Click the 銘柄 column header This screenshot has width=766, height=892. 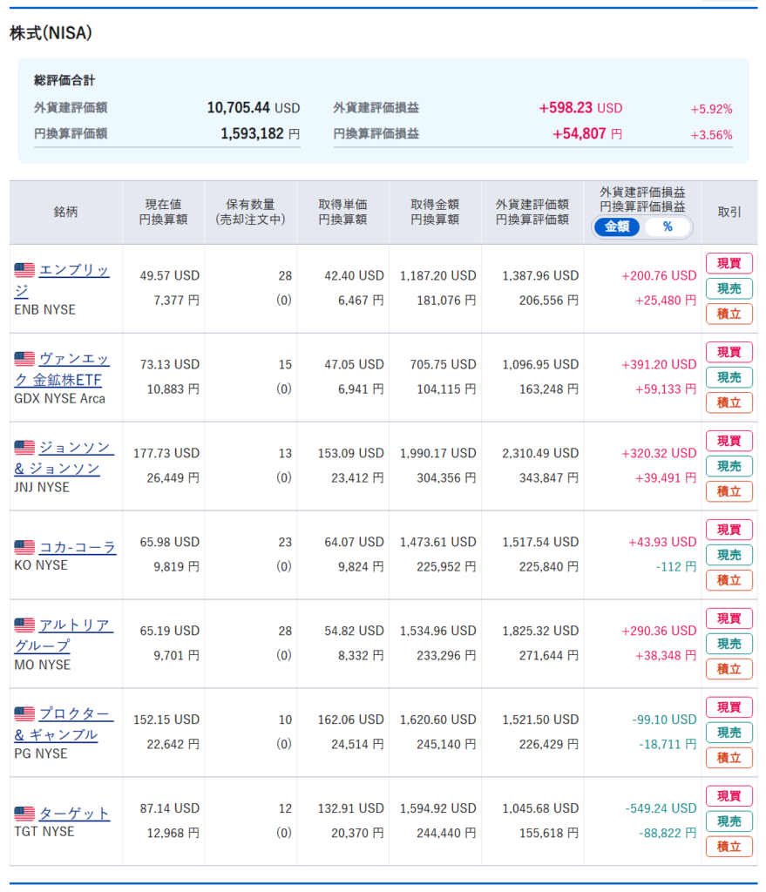[x=65, y=213]
